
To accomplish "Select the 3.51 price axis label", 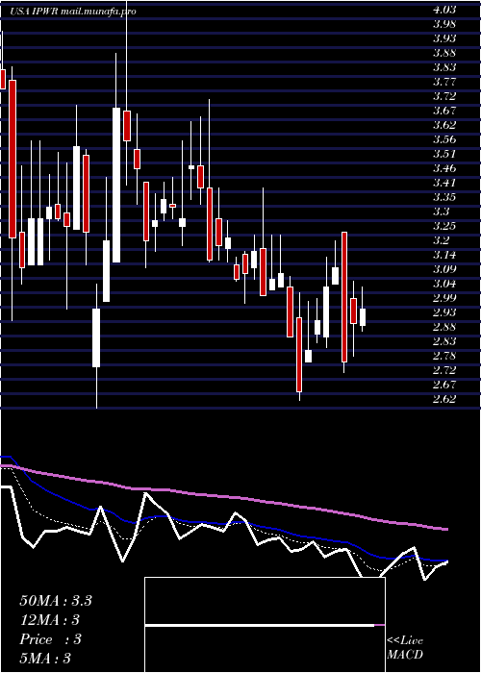I will click(444, 153).
